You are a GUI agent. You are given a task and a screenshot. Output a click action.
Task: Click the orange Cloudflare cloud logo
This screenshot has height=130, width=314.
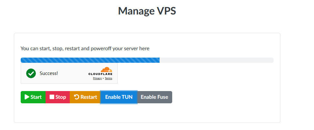[x=106, y=70]
